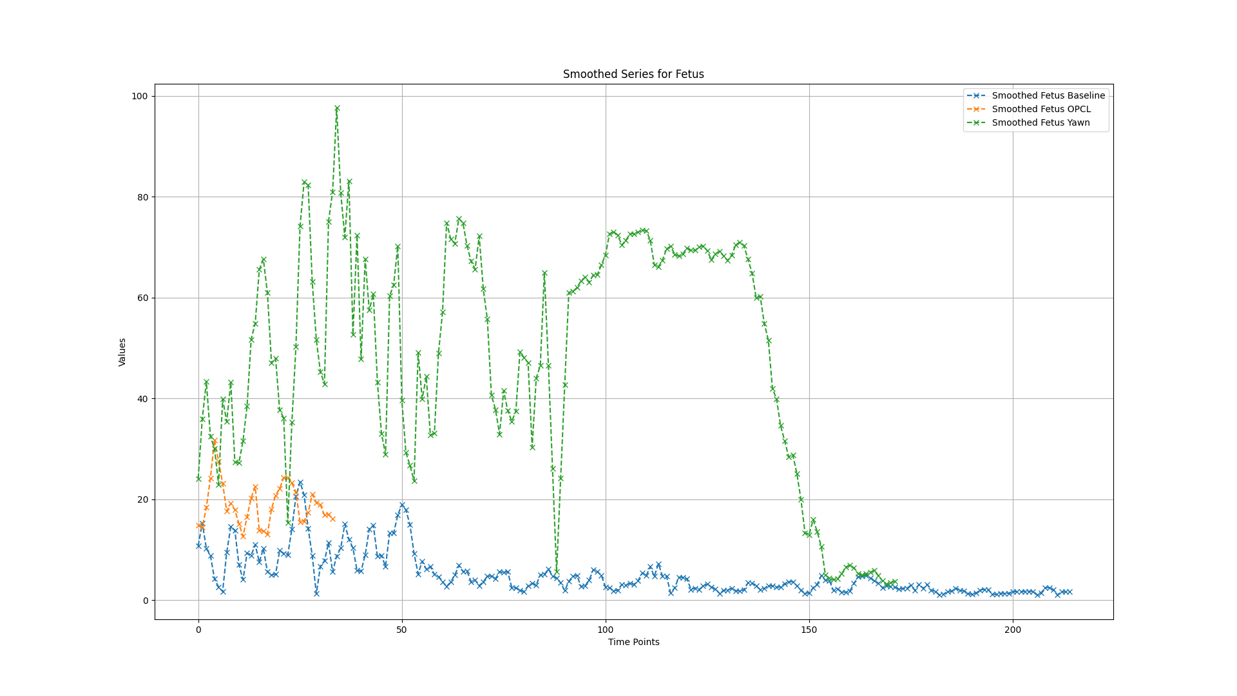Image resolution: width=1237 pixels, height=696 pixels.
Task: Click the green Yawn marker in legend
Action: tap(976, 122)
